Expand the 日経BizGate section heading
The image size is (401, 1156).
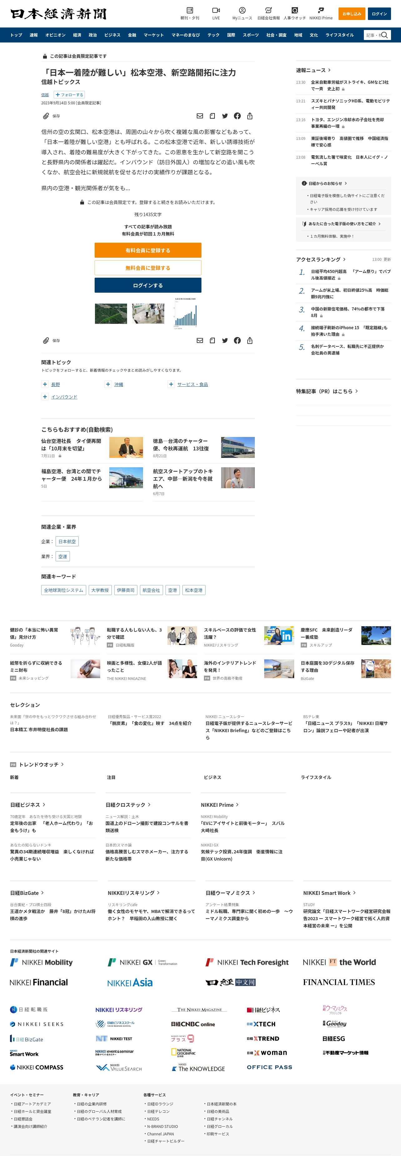click(27, 893)
